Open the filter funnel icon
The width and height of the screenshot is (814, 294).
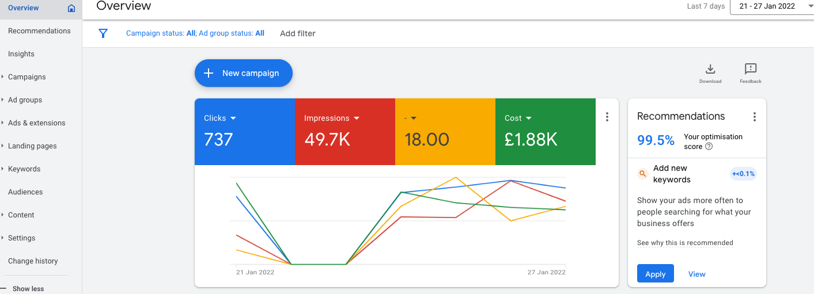click(103, 33)
